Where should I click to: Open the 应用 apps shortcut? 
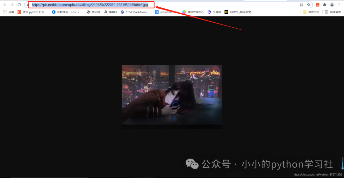[9, 12]
